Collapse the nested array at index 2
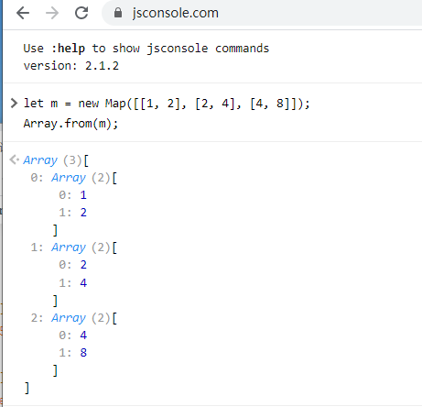The width and height of the screenshot is (422, 407). click(69, 318)
